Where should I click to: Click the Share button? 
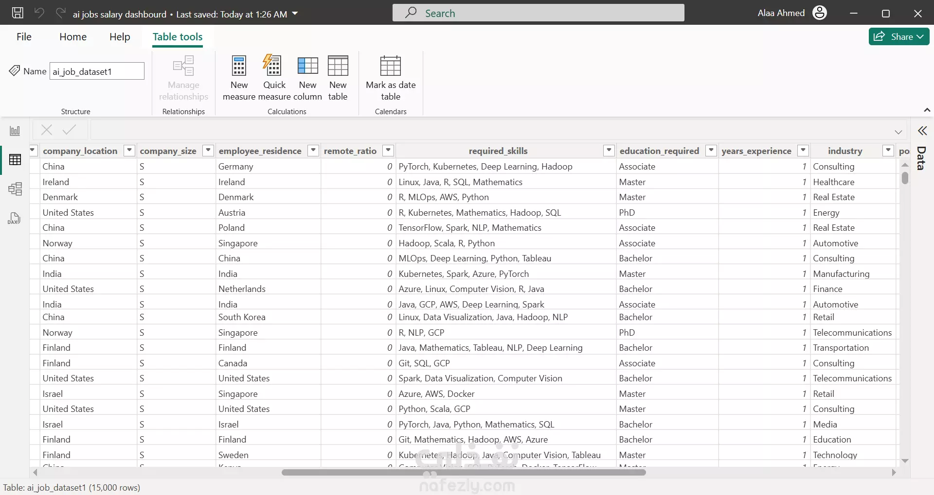coord(899,36)
